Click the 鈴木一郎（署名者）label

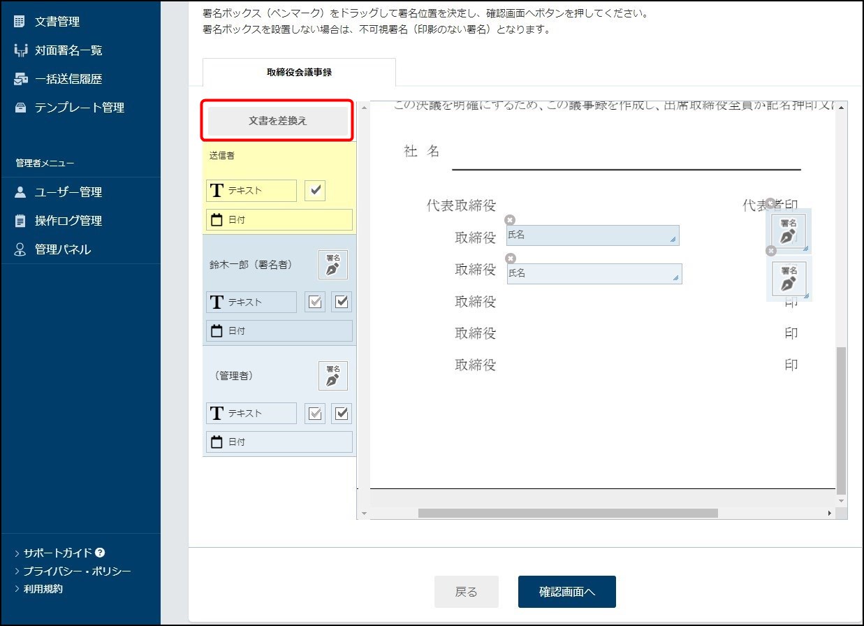pos(251,265)
